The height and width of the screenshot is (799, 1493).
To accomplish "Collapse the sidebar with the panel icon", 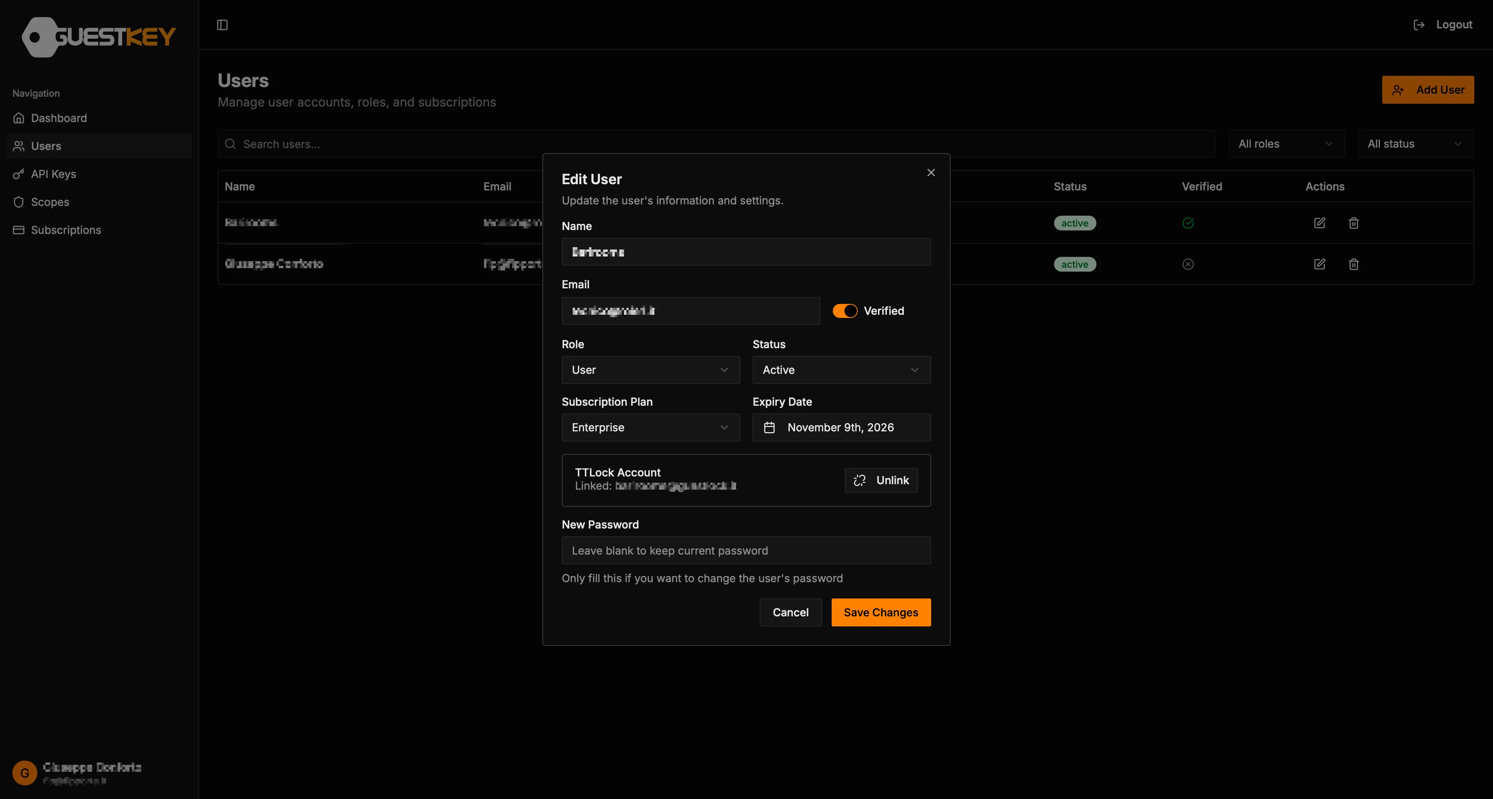I will pyautogui.click(x=222, y=25).
